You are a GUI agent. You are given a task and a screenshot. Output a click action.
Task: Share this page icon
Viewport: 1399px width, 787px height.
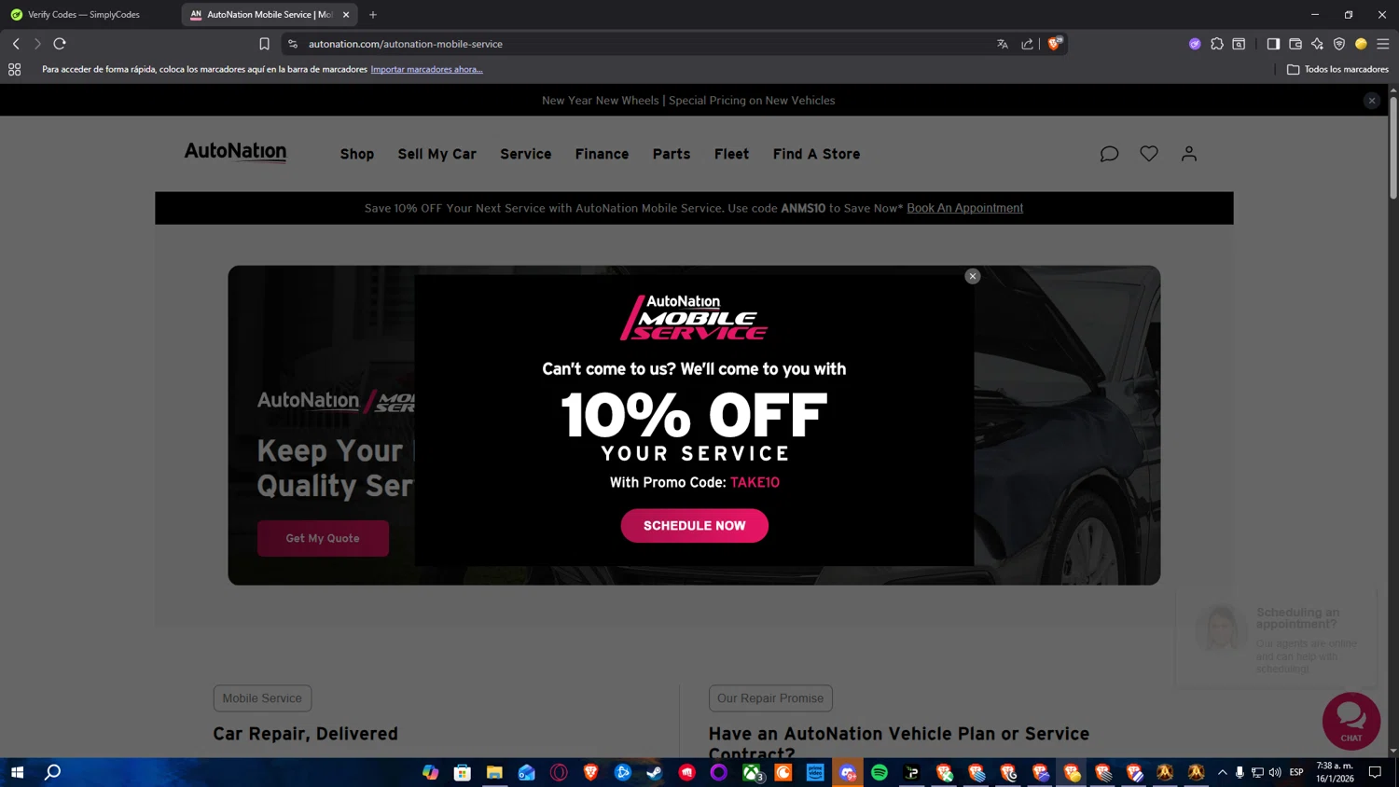point(1027,44)
